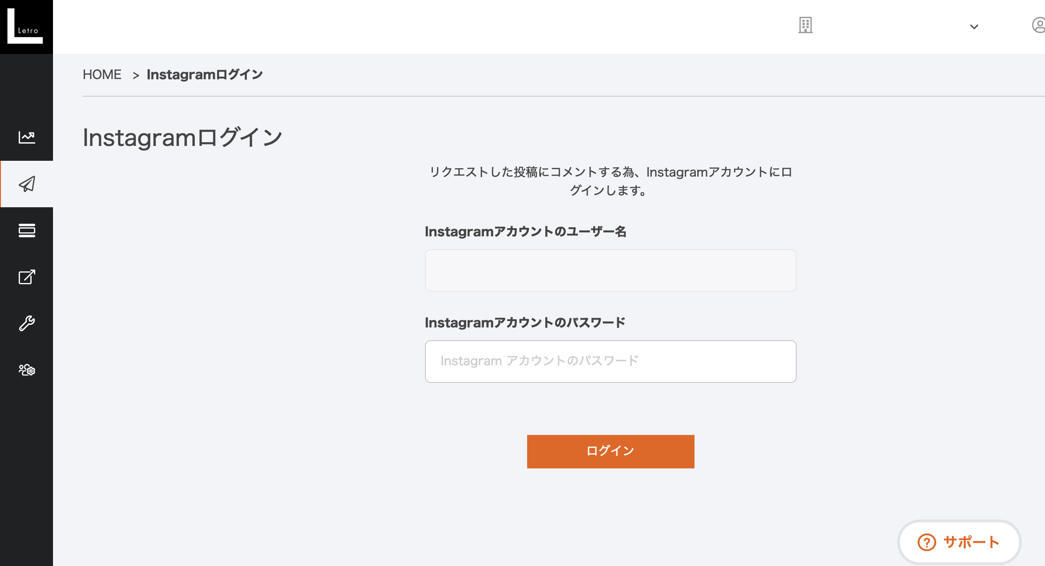The image size is (1045, 566).
Task: Select the wrench settings icon in sidebar
Action: tap(26, 323)
